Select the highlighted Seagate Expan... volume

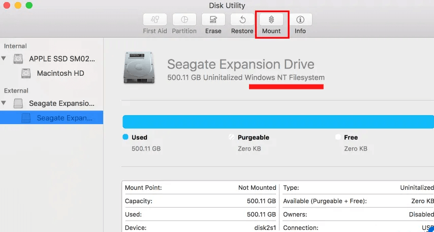[x=64, y=118]
